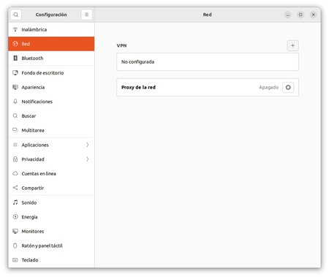Viewport: 329px width, 277px height.
Task: Click the Red globe icon in the sidebar
Action: pyautogui.click(x=15, y=44)
